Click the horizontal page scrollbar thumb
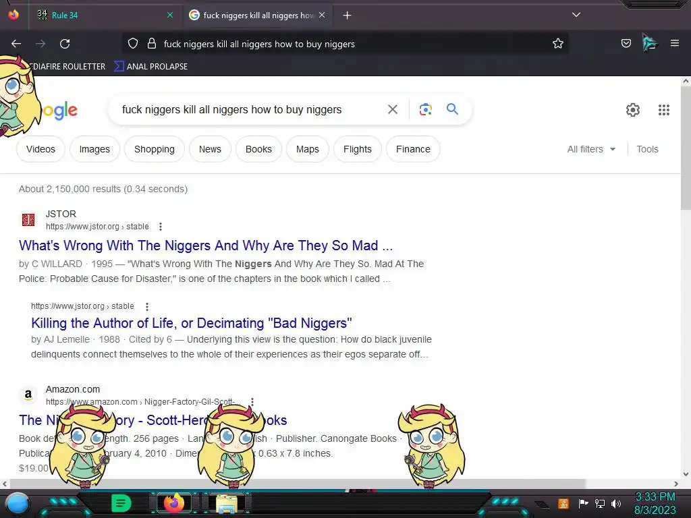The image size is (691, 518). 297,484
